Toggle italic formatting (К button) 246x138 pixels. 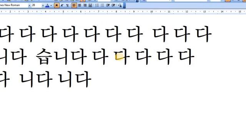(x=62, y=5)
